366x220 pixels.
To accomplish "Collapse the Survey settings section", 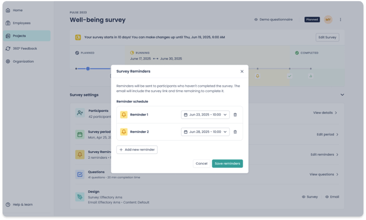I will pyautogui.click(x=342, y=95).
